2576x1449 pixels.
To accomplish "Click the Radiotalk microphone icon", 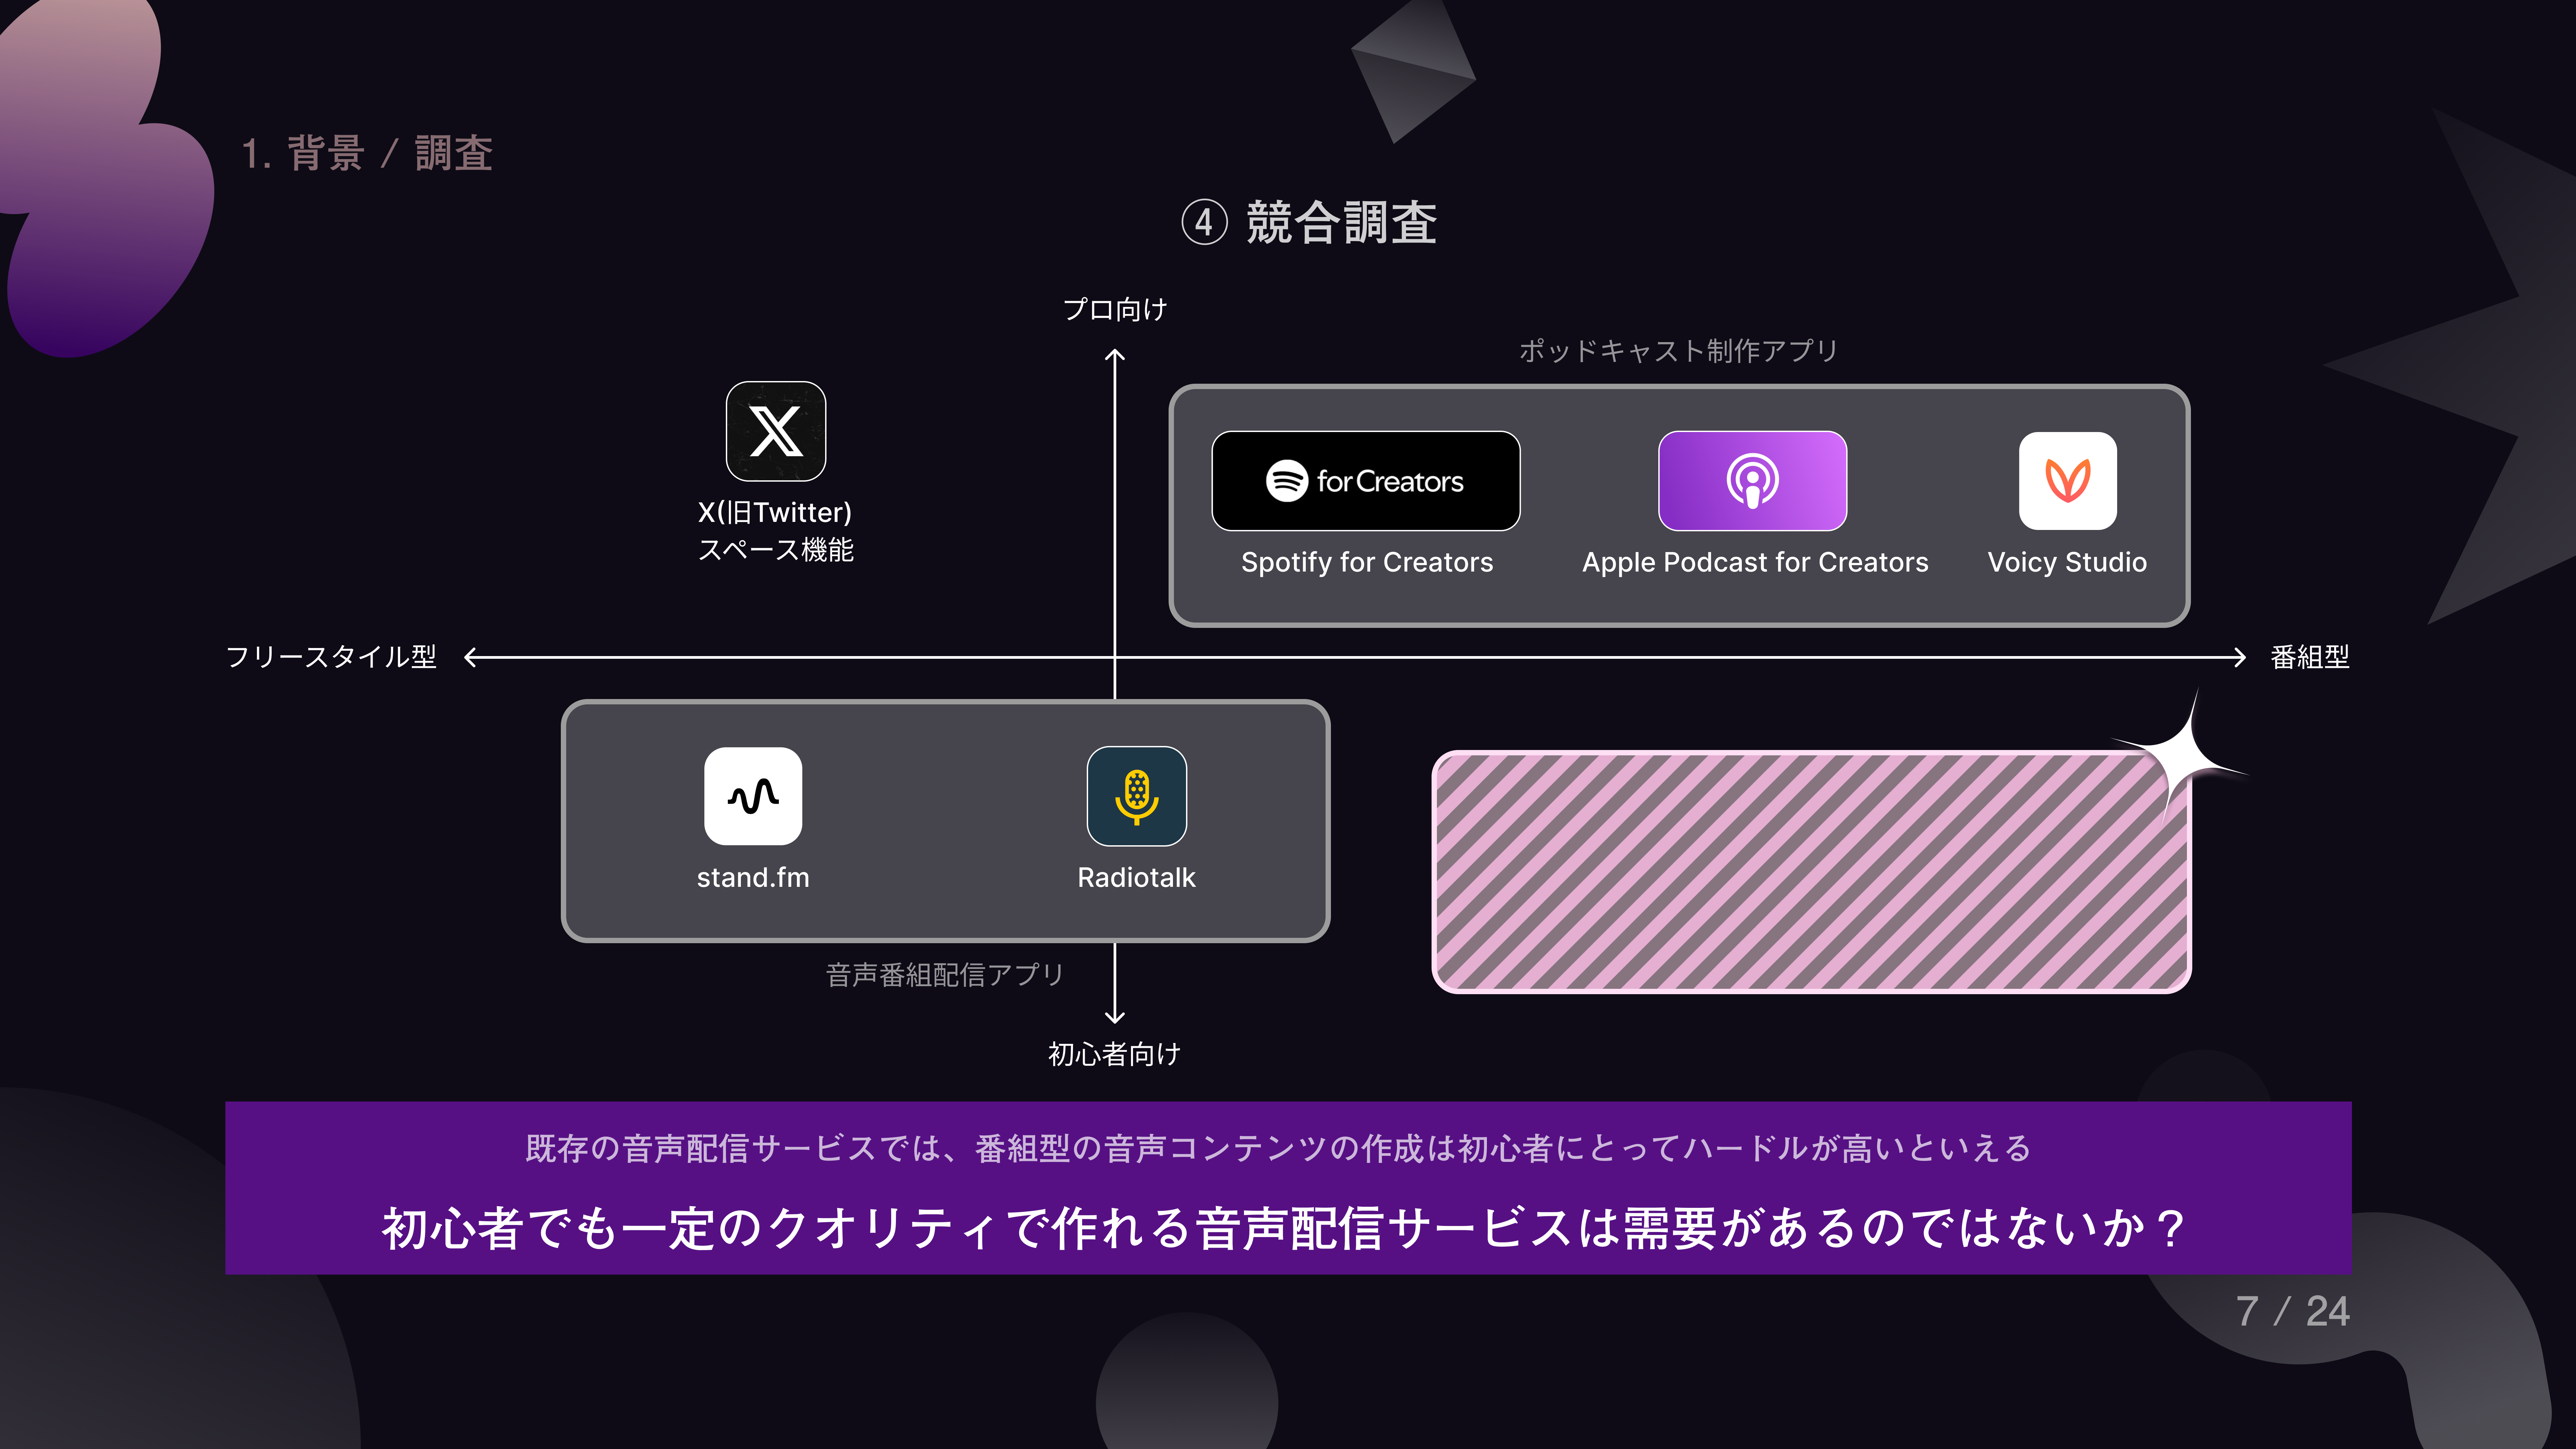I will (x=1137, y=796).
